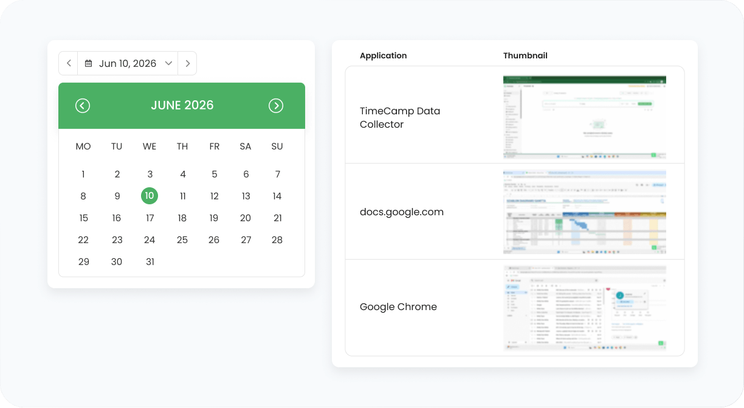The height and width of the screenshot is (408, 744).
Task: Select day 15 in the calendar
Action: 84,218
